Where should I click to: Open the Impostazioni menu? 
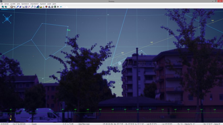34,4
